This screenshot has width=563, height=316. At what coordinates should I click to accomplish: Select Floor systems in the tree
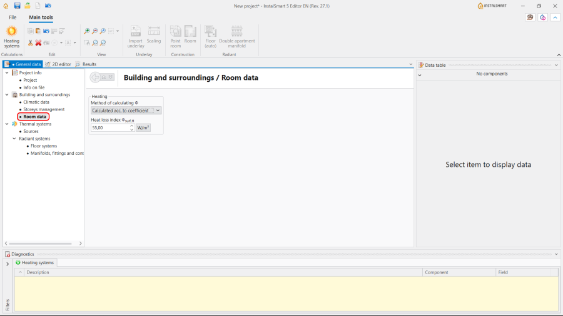pyautogui.click(x=44, y=146)
